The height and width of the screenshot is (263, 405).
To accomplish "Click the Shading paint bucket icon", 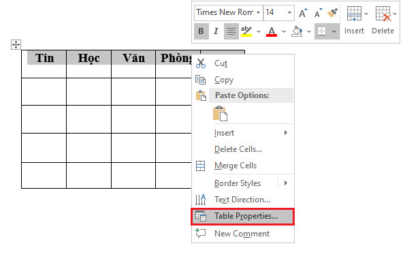I will pos(297,31).
